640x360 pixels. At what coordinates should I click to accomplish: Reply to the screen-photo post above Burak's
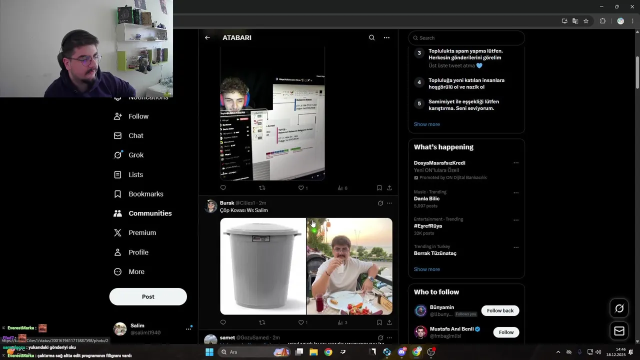pos(223,187)
